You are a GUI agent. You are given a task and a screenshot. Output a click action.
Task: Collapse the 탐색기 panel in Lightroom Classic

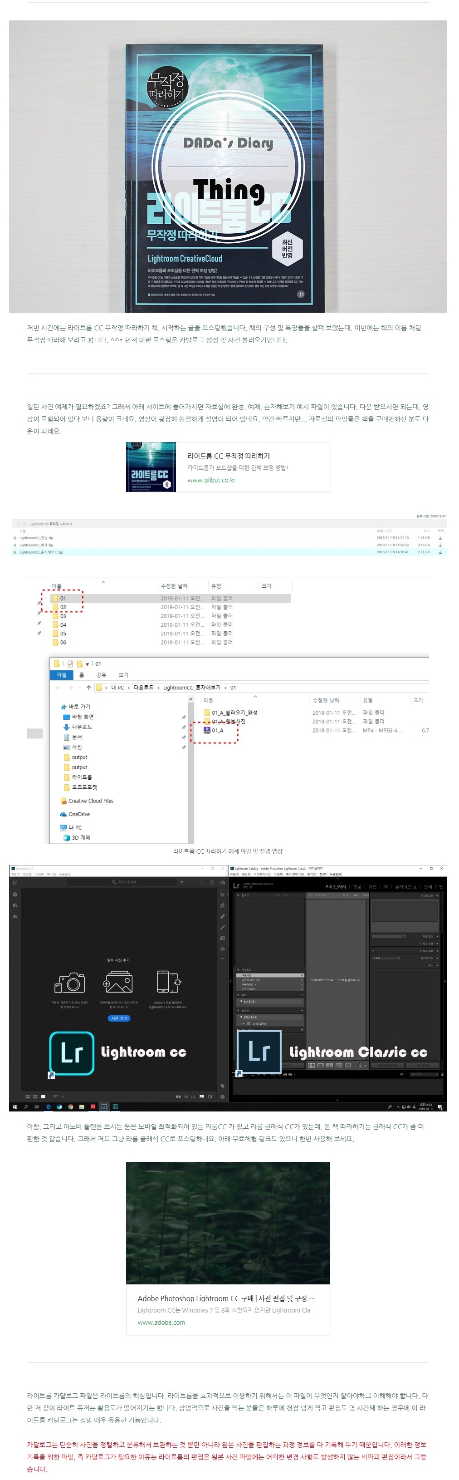tap(239, 895)
